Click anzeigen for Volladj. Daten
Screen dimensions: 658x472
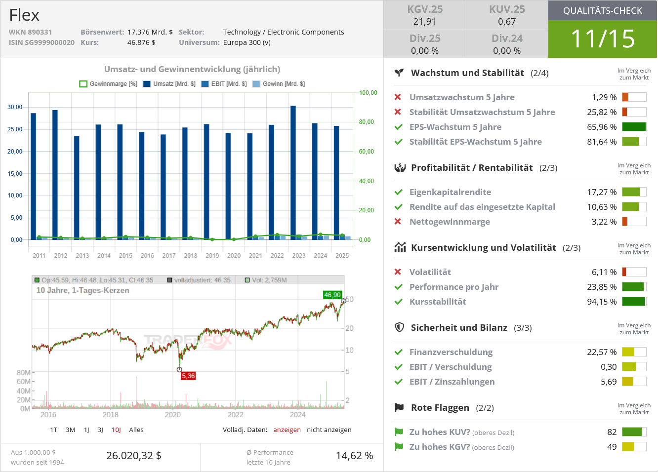point(287,430)
